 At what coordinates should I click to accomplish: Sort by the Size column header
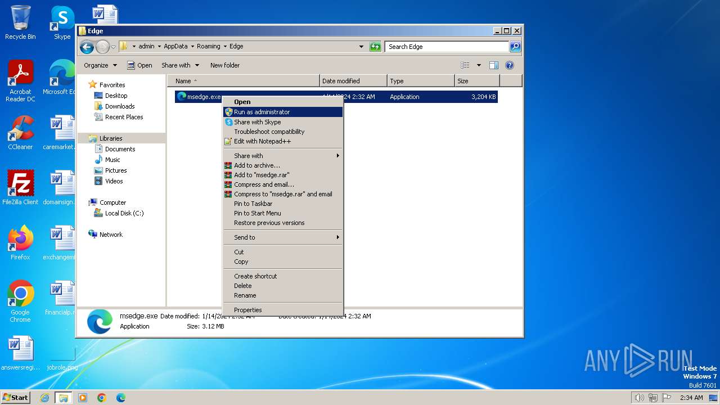click(477, 81)
